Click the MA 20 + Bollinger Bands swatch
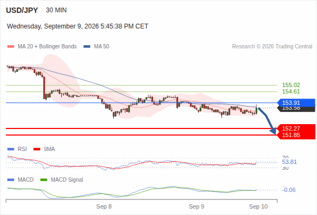This screenshot has width=317, height=215. [x=11, y=47]
